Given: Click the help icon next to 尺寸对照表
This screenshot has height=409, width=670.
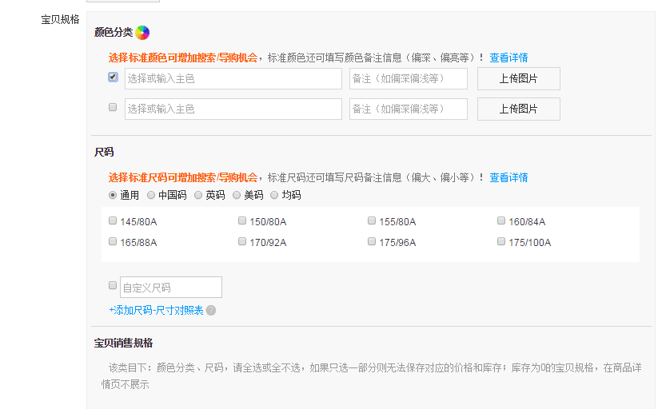Looking at the screenshot, I should (211, 311).
